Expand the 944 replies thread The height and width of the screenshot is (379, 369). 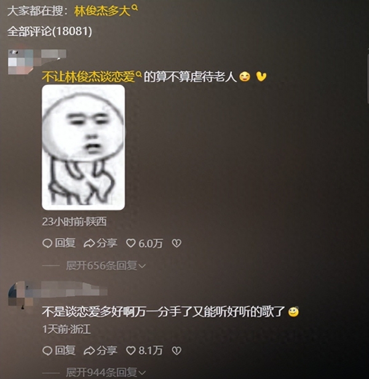[x=106, y=373]
